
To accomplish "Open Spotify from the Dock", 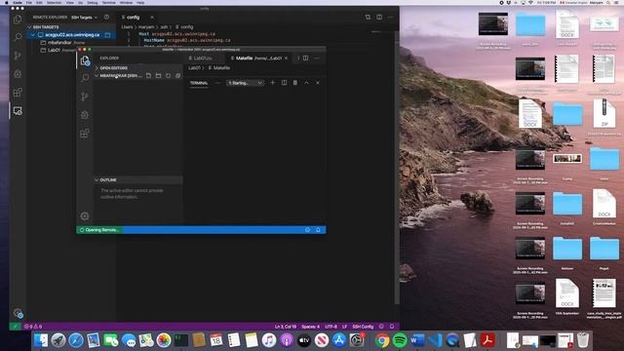I will (399, 340).
